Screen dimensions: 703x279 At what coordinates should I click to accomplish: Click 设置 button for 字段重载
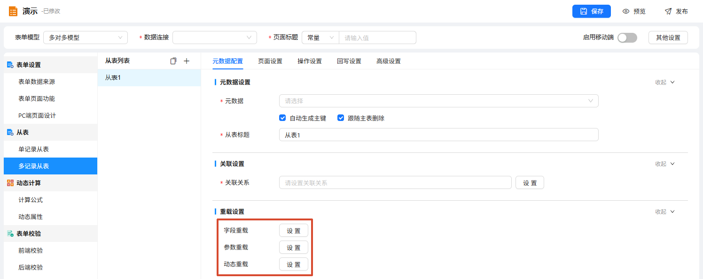[294, 230]
